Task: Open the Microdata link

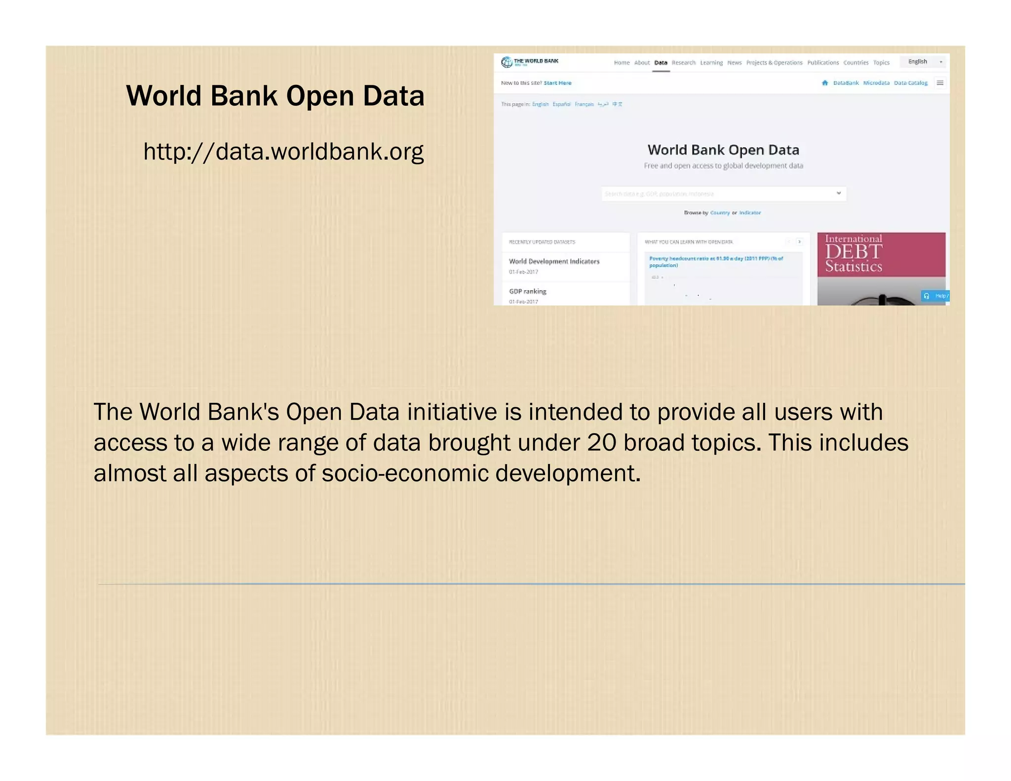Action: (876, 83)
